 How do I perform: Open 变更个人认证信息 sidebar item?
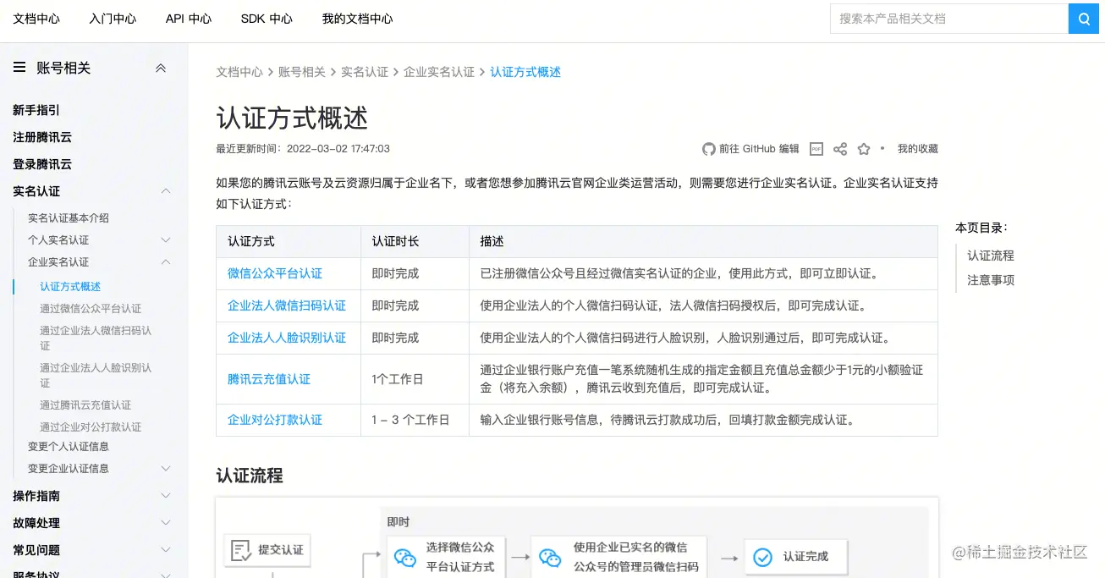click(69, 447)
